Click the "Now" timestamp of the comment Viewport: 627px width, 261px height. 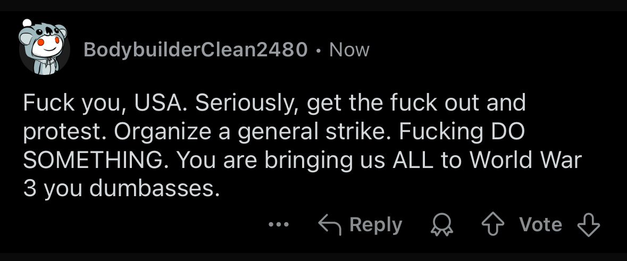(349, 50)
